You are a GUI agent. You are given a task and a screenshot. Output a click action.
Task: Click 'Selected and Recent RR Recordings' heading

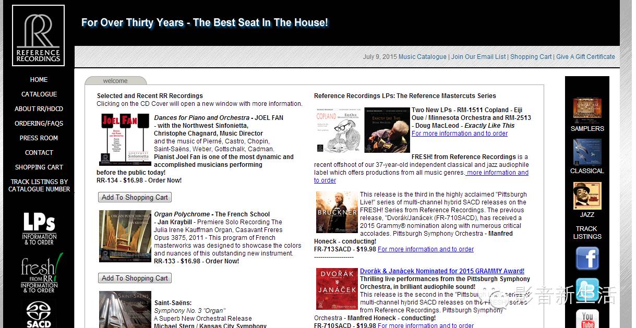tap(150, 96)
